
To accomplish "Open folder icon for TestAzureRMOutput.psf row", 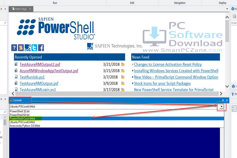I will (123, 84).
